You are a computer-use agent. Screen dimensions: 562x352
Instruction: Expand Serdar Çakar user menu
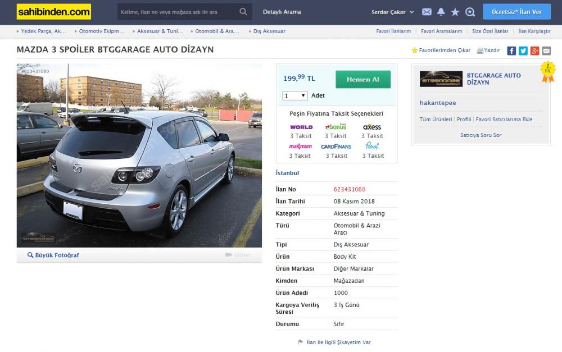(392, 12)
